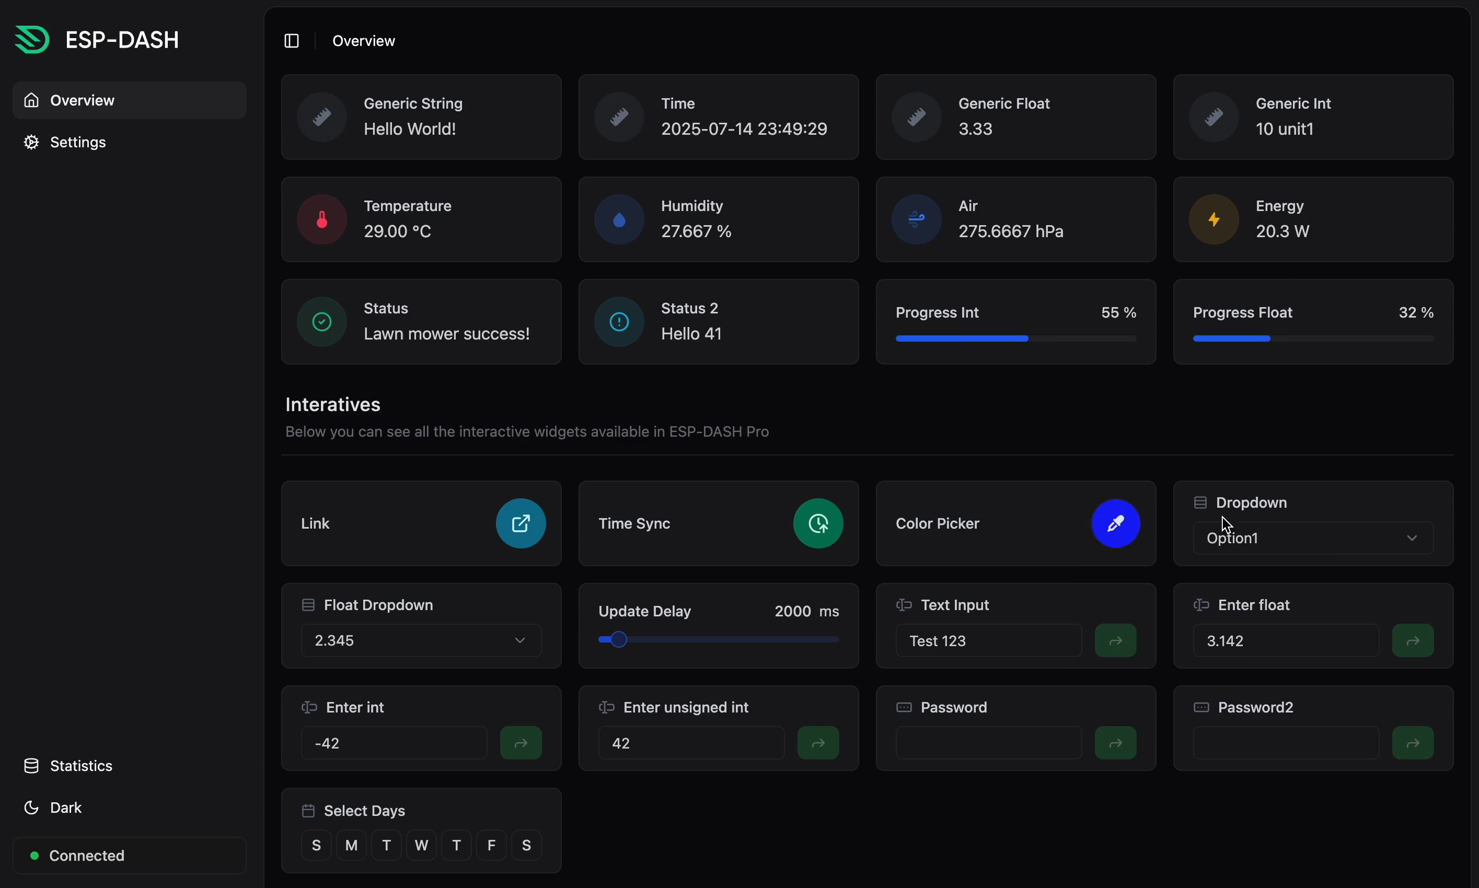Collapse the Dropdown widget chevron
Screen dimensions: 1479x888
pyautogui.click(x=1412, y=538)
